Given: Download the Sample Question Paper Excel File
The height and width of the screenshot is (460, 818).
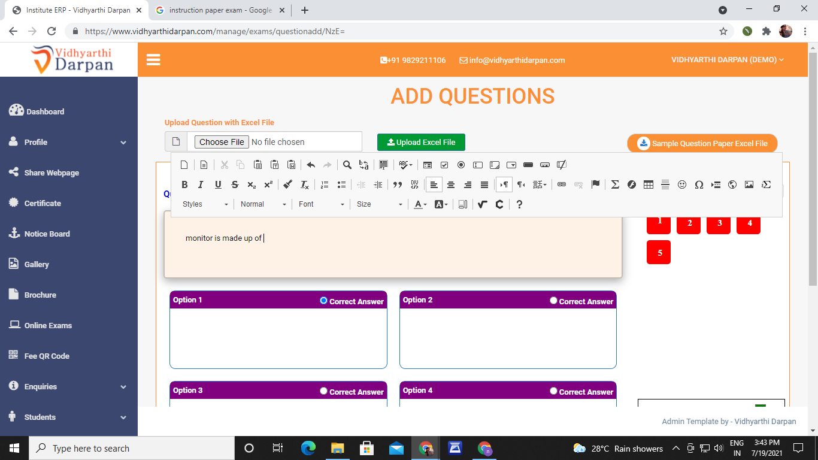Looking at the screenshot, I should pyautogui.click(x=702, y=143).
